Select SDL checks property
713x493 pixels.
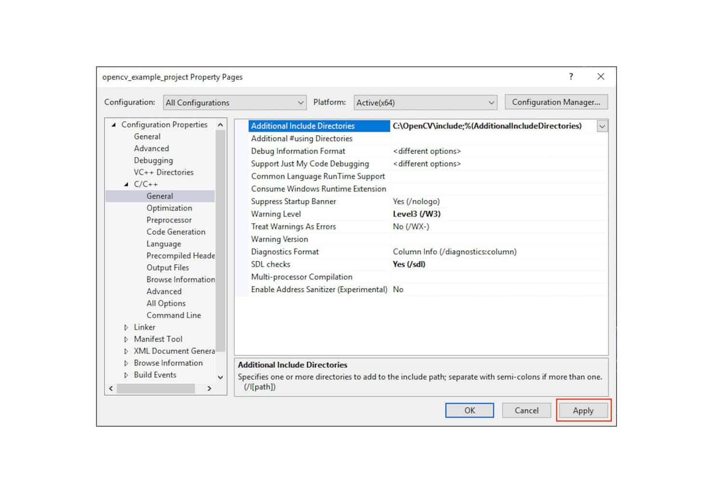click(x=319, y=264)
